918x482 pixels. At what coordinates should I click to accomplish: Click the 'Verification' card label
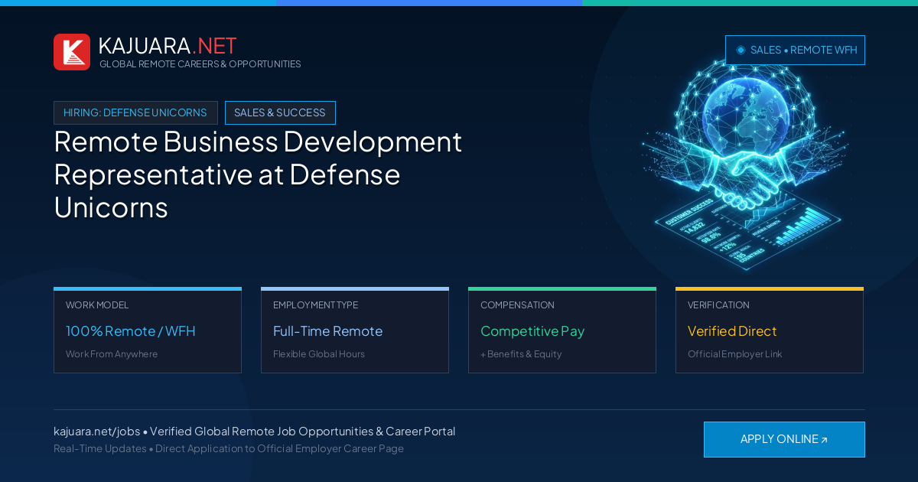coord(718,305)
